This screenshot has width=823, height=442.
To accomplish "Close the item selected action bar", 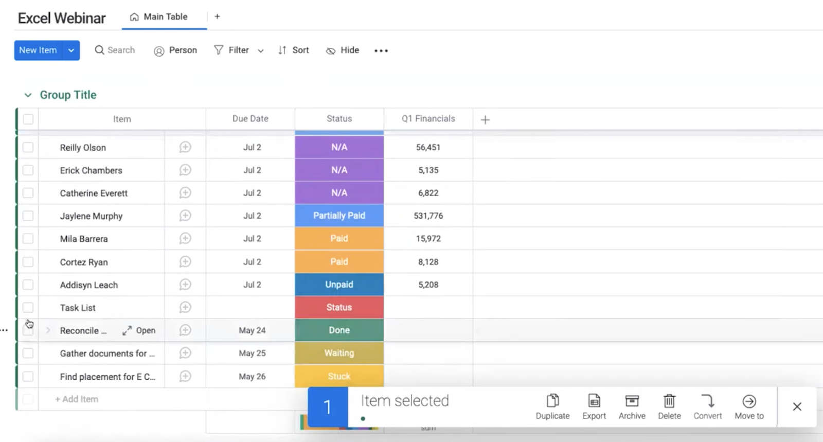I will click(797, 406).
